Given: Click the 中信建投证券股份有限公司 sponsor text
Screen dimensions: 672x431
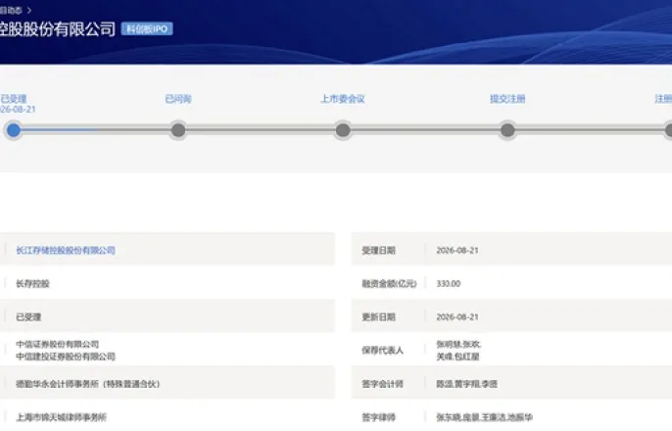Looking at the screenshot, I should pyautogui.click(x=66, y=357).
